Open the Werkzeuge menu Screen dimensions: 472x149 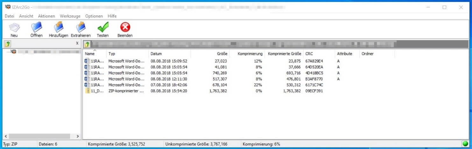[x=70, y=16]
